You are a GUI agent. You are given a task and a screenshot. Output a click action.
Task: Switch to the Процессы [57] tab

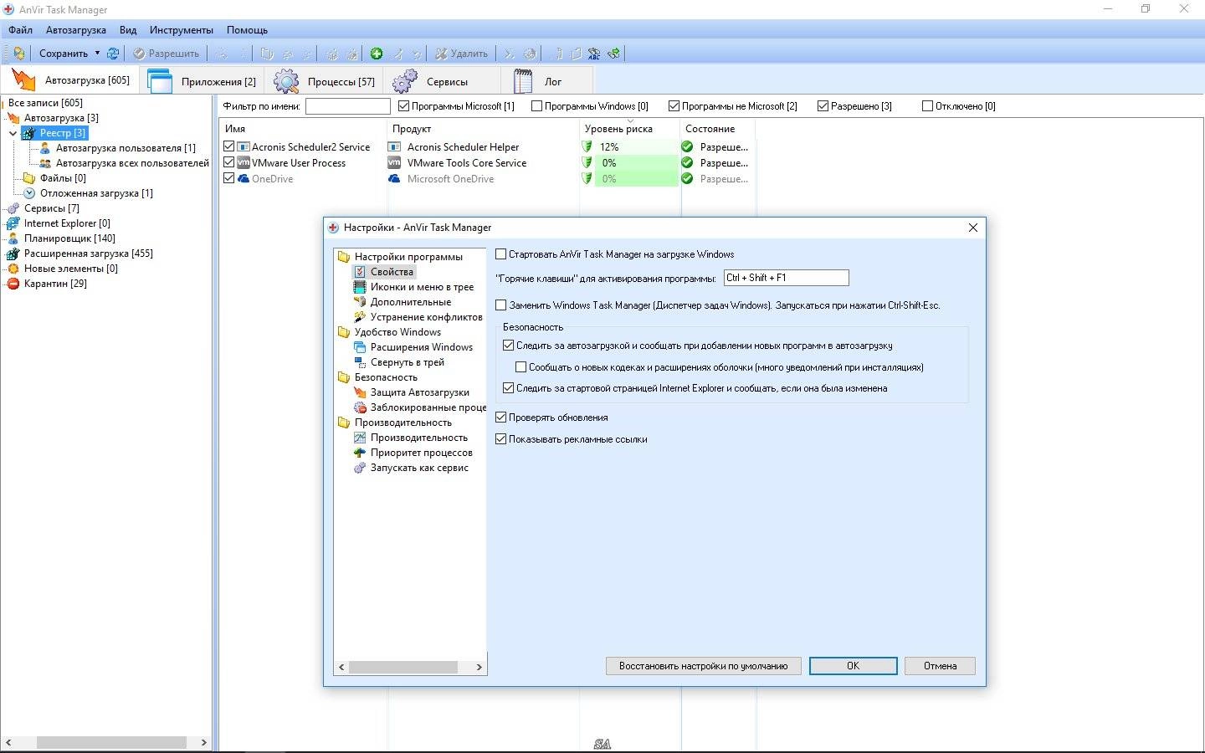point(325,82)
